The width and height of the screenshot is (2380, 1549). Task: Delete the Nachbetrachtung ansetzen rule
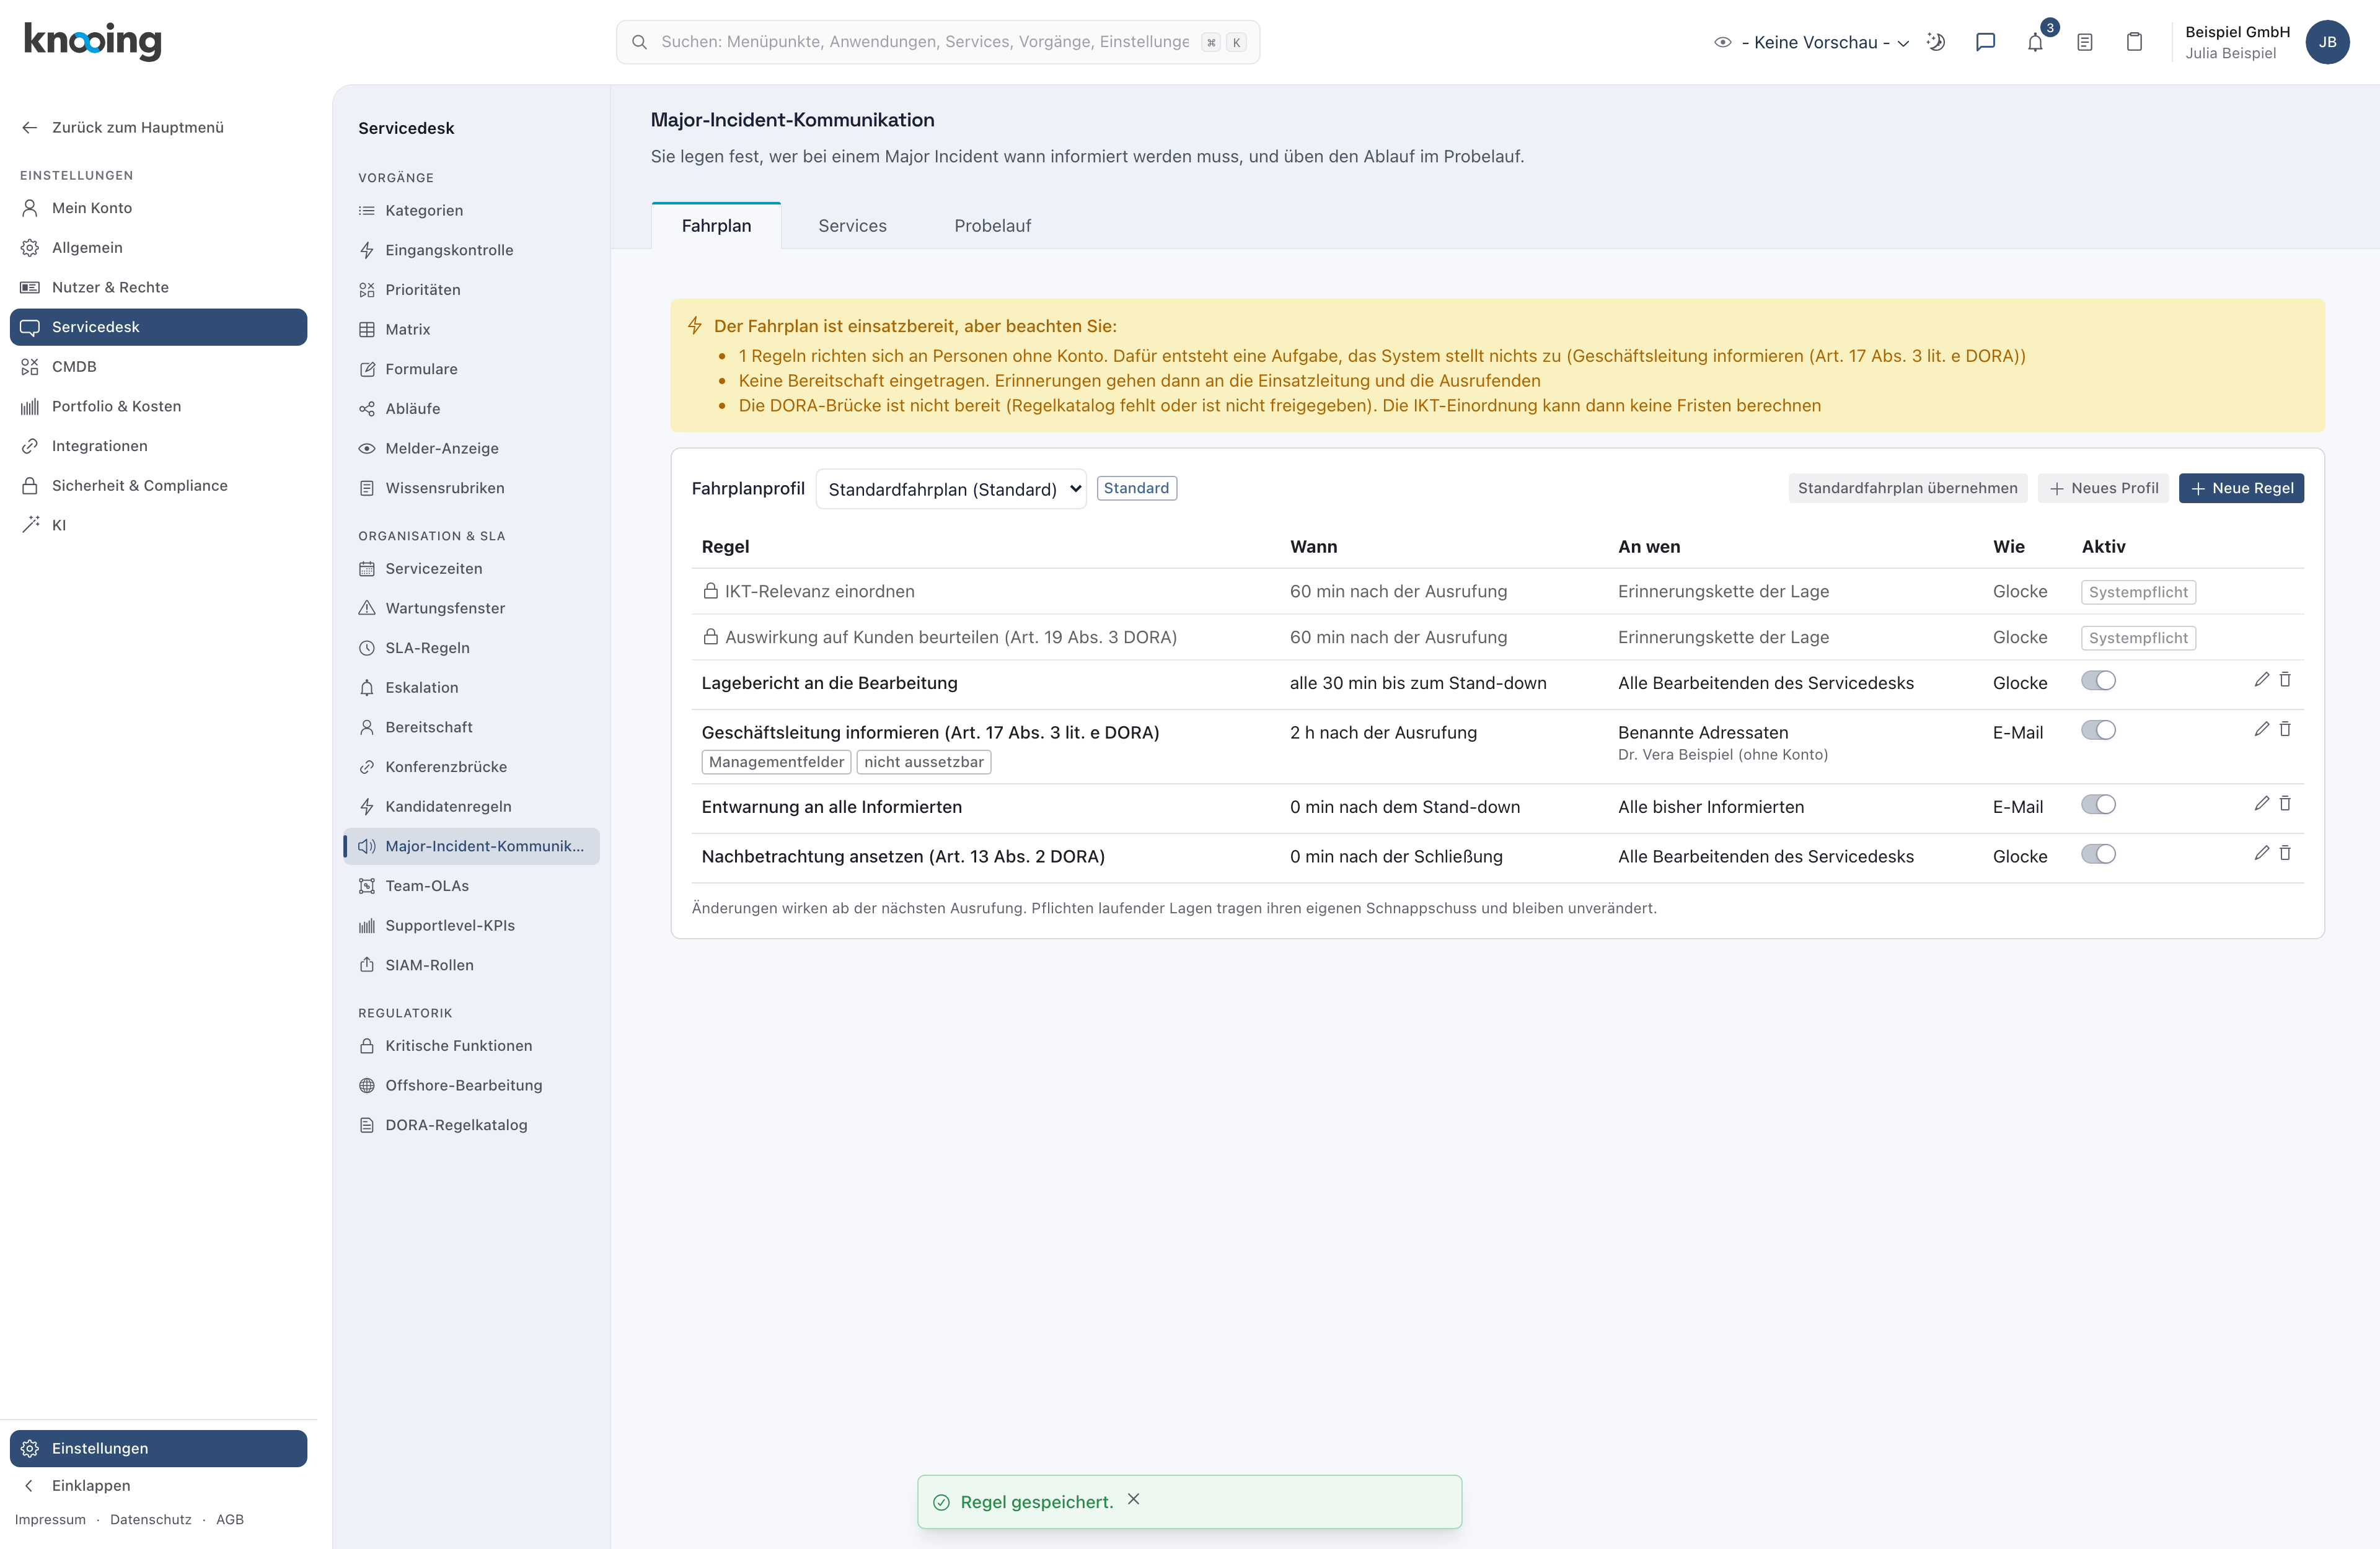click(2285, 853)
